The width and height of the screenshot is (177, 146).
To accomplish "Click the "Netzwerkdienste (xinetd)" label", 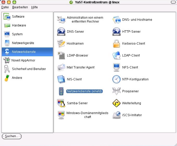I will click(84, 91).
